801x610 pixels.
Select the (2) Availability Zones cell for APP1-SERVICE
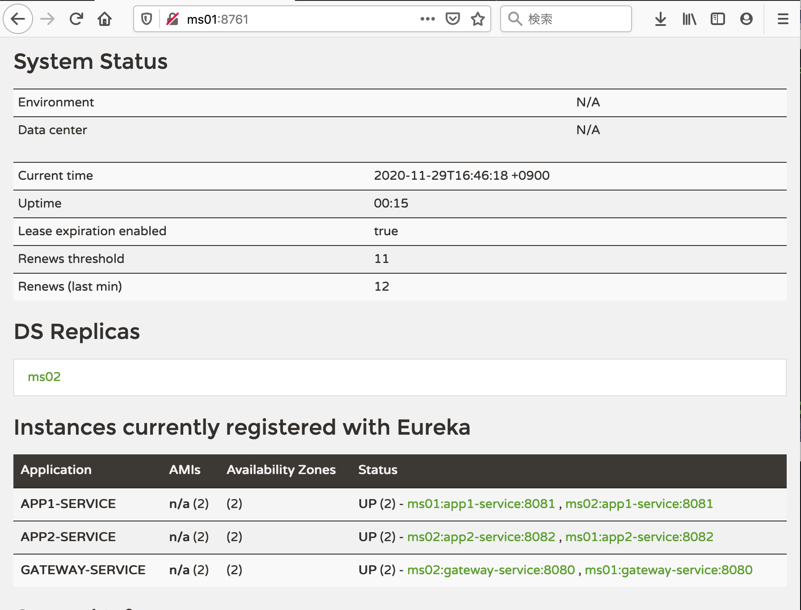coord(235,504)
